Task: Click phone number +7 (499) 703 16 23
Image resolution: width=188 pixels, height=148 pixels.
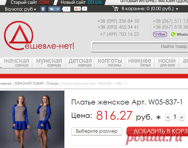Action: coord(119,34)
